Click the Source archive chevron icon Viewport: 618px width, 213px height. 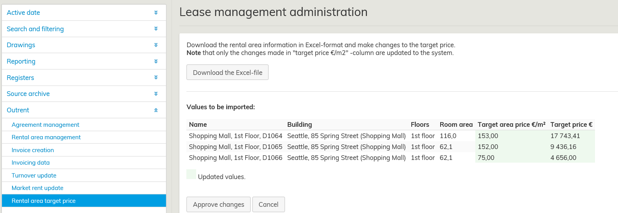[156, 94]
